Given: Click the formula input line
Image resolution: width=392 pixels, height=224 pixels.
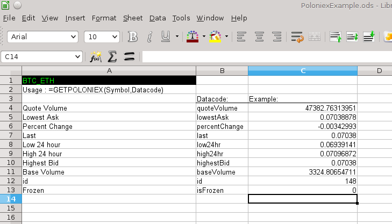Looking at the screenshot, I should (x=267, y=57).
